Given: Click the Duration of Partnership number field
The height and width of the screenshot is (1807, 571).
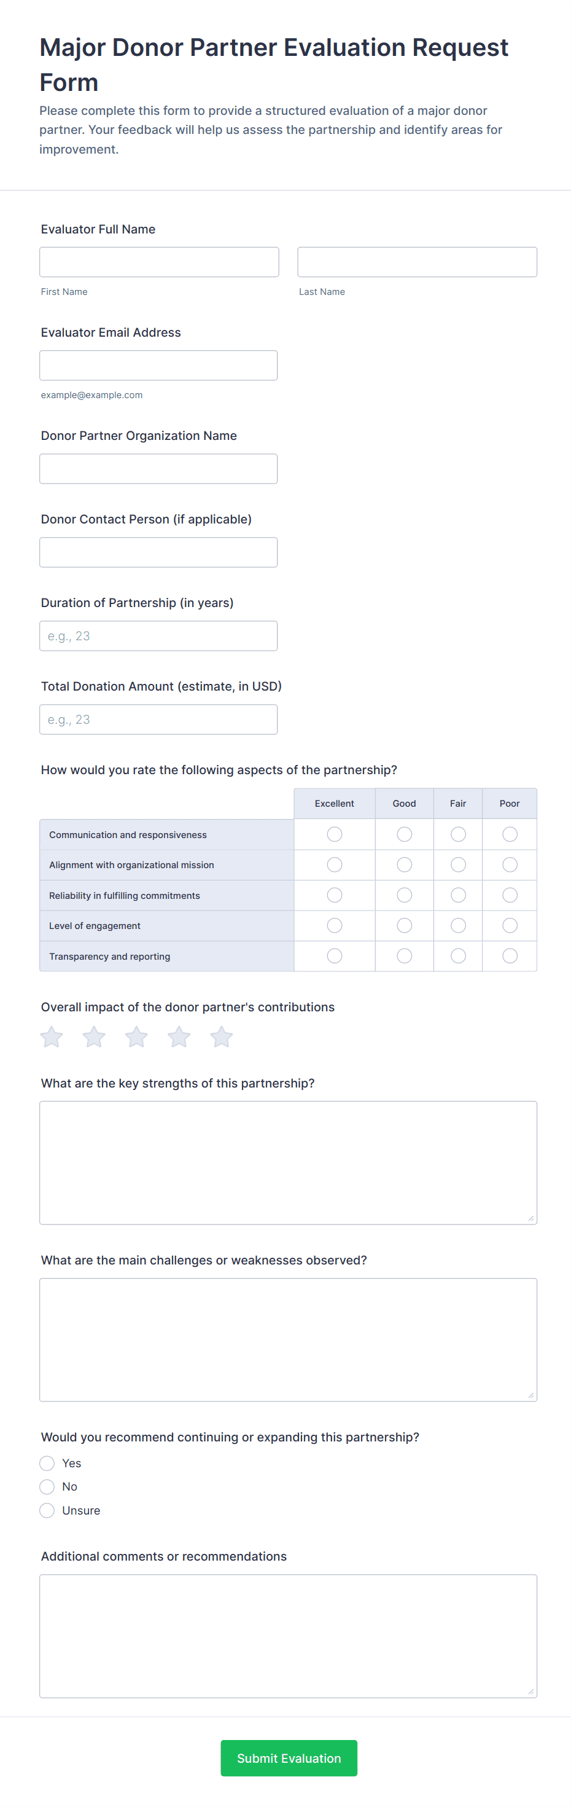Looking at the screenshot, I should click(158, 635).
